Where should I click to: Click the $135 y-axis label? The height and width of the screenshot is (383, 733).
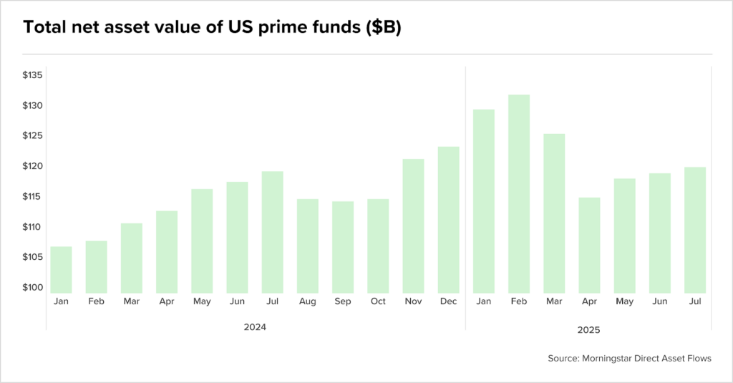click(x=33, y=75)
